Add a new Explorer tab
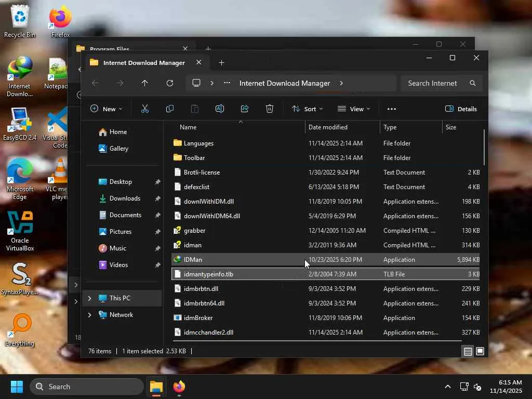The width and height of the screenshot is (532, 399). coord(221,63)
